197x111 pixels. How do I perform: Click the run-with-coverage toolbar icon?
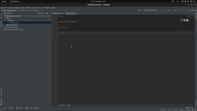(166, 10)
